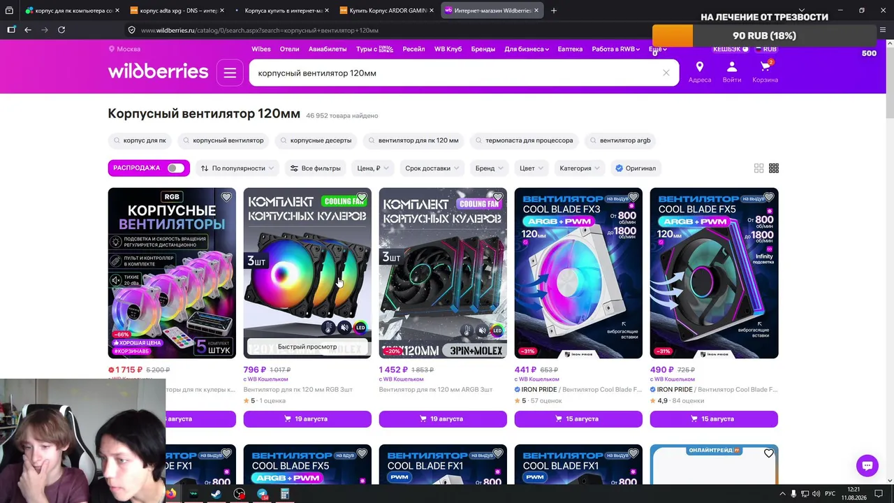Viewport: 894px width, 503px height.
Task: Open the Все фильтры panel
Action: point(316,168)
